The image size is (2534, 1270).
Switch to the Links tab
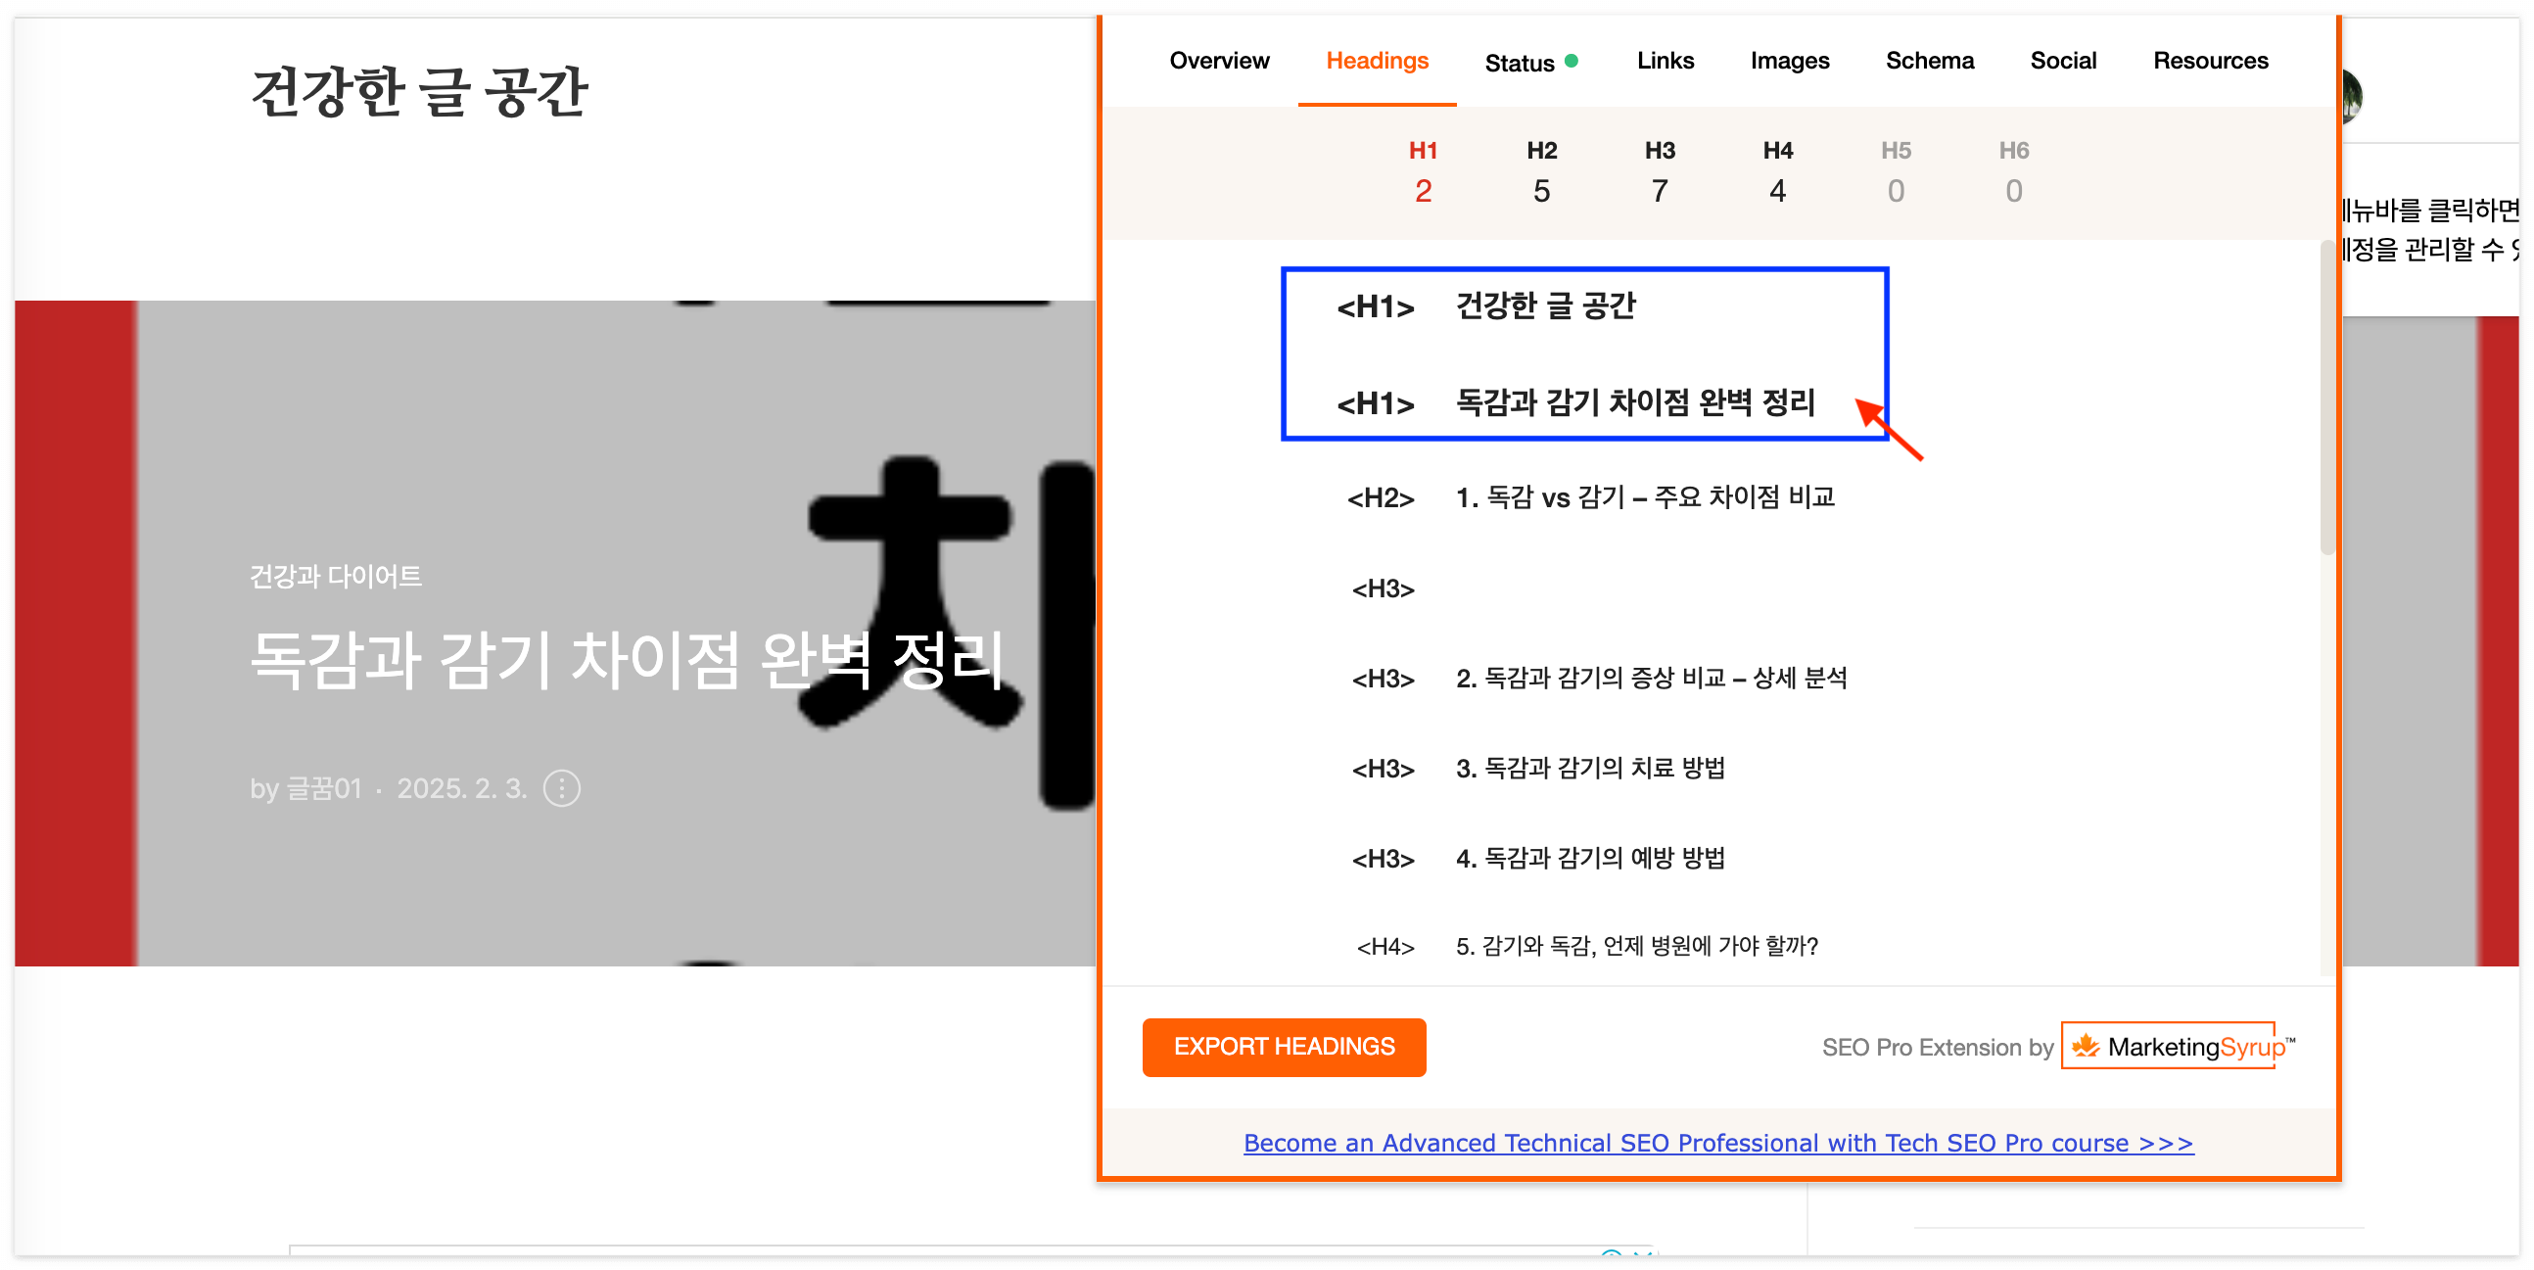point(1665,61)
